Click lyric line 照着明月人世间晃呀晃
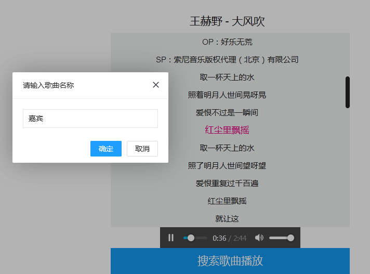The width and height of the screenshot is (370, 274). (227, 95)
